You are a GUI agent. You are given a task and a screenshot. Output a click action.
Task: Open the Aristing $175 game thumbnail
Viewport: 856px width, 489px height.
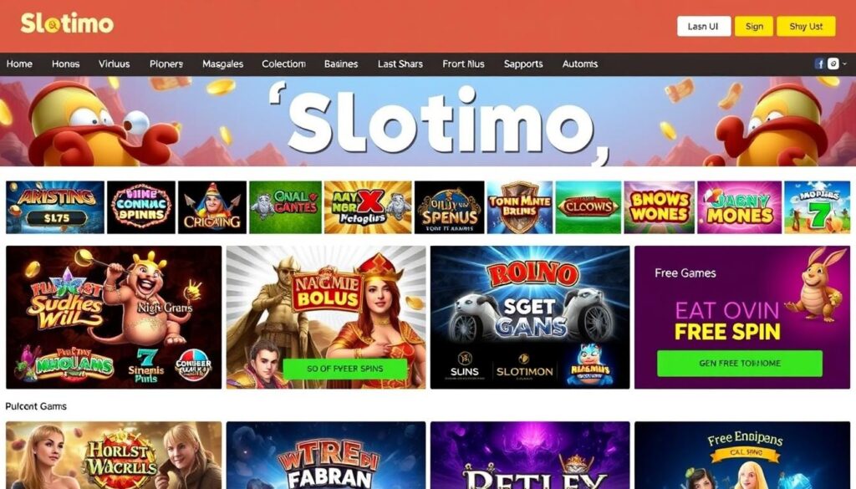[55, 207]
